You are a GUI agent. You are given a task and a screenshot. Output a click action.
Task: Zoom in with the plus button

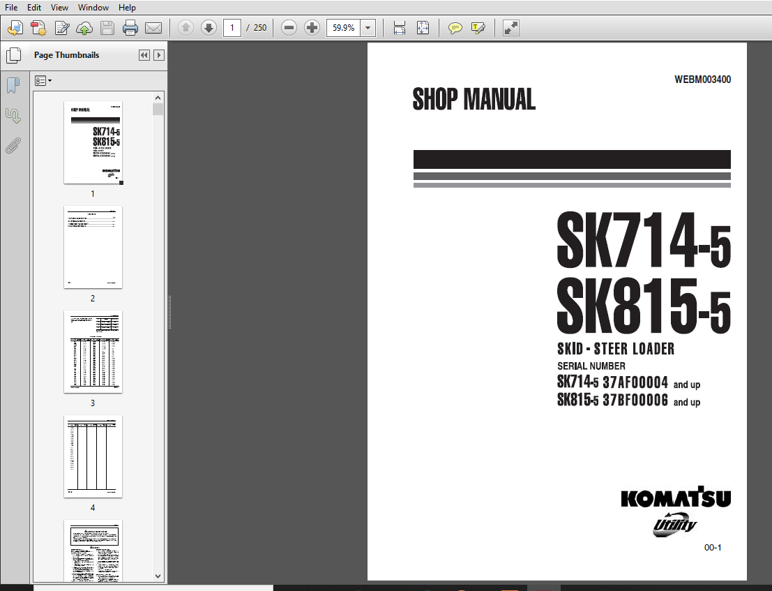coord(312,28)
